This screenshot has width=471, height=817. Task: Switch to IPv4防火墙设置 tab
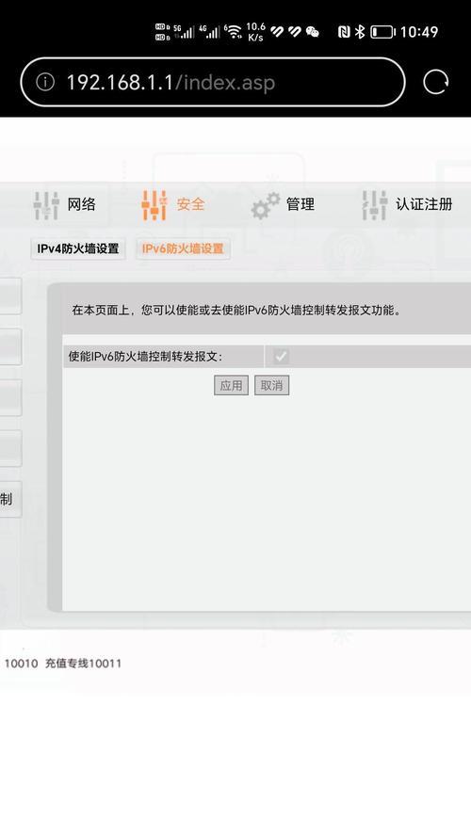coord(78,249)
